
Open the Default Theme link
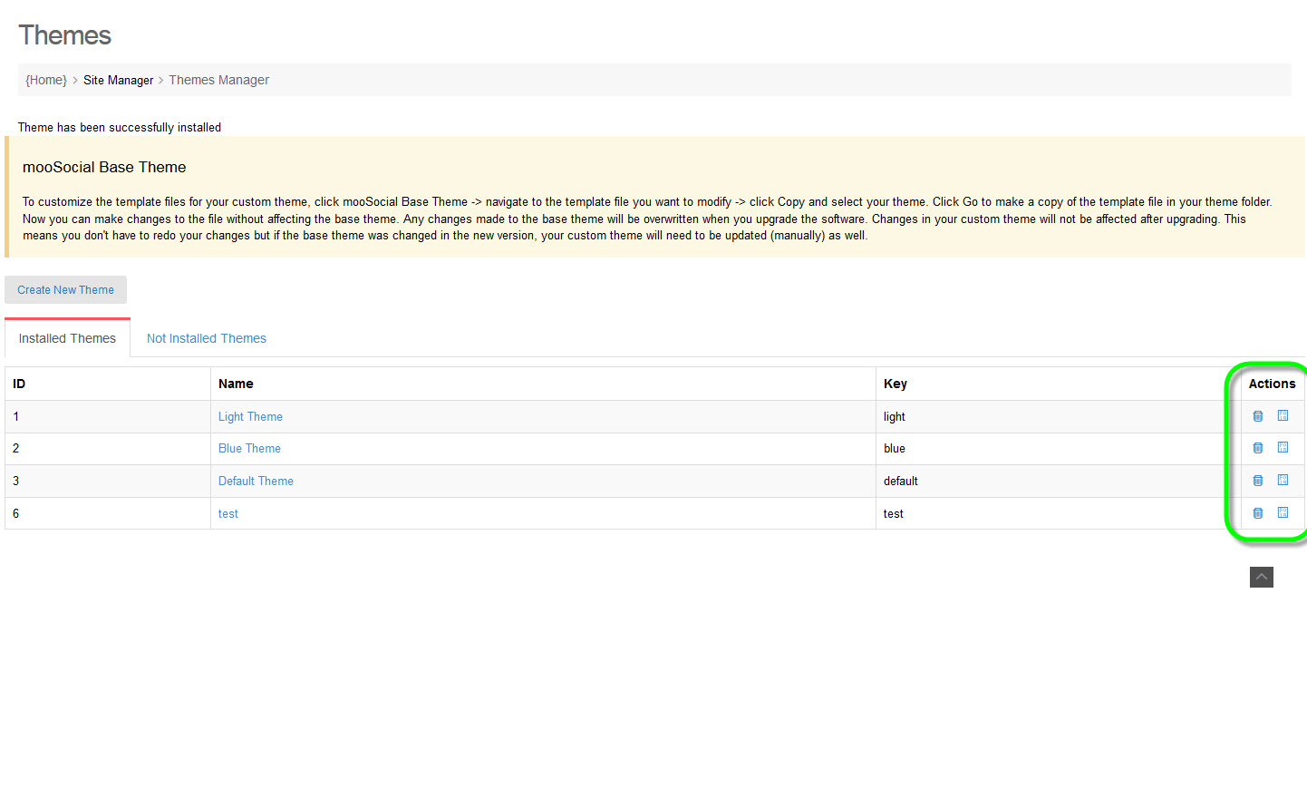pyautogui.click(x=256, y=482)
